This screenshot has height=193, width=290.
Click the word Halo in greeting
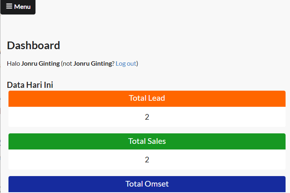tap(13, 64)
